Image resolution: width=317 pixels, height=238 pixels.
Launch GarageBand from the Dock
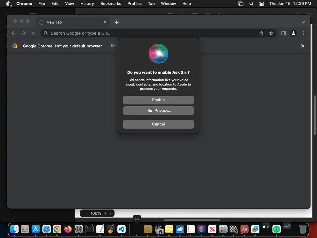[x=111, y=229]
